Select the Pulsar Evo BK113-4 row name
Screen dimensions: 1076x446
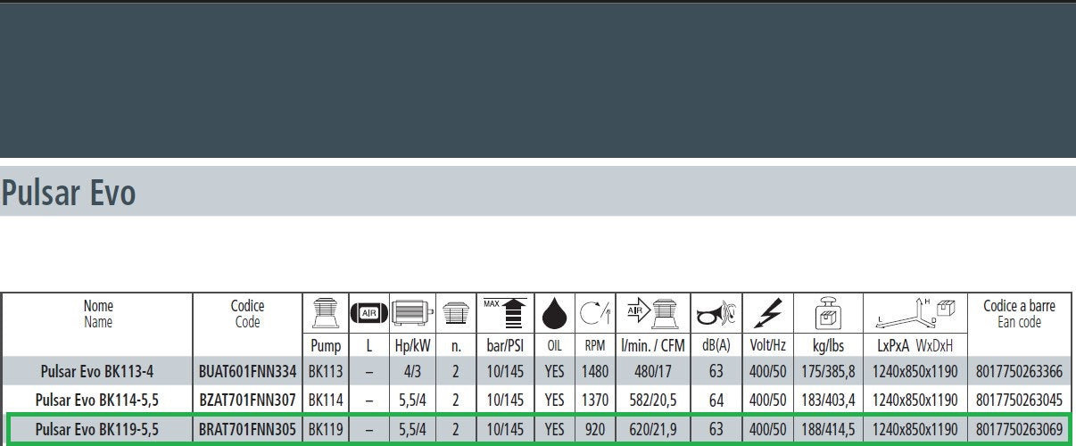pyautogui.click(x=98, y=370)
